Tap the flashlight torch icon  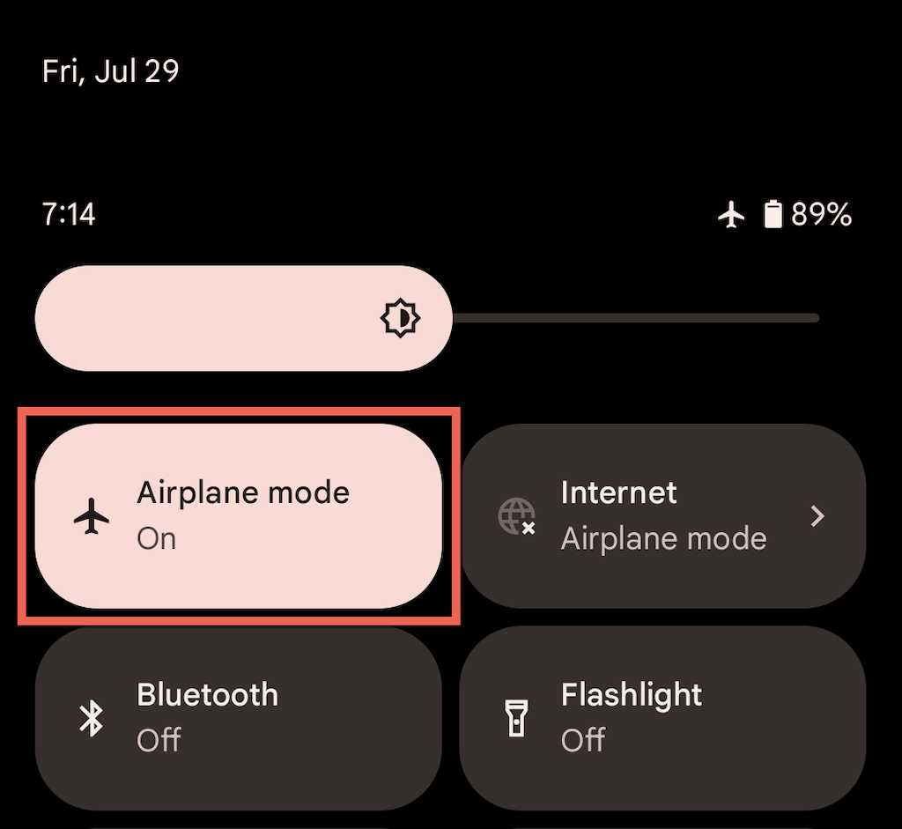click(516, 718)
